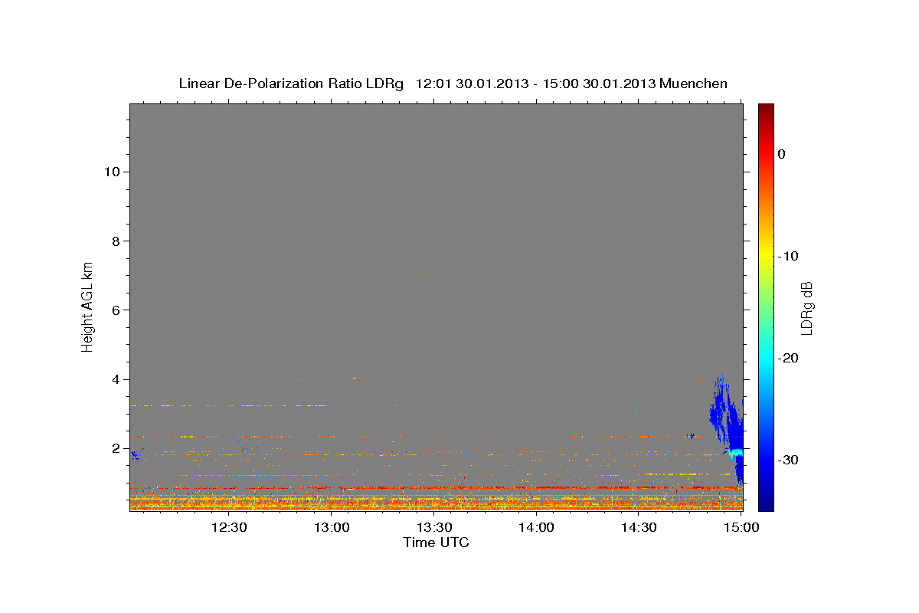Click the 'Height AGL km' axis label
The width and height of the screenshot is (919, 613).
tap(88, 306)
